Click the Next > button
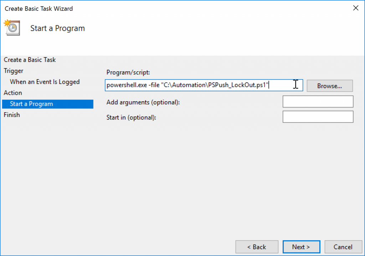This screenshot has height=256, width=365. 301,247
